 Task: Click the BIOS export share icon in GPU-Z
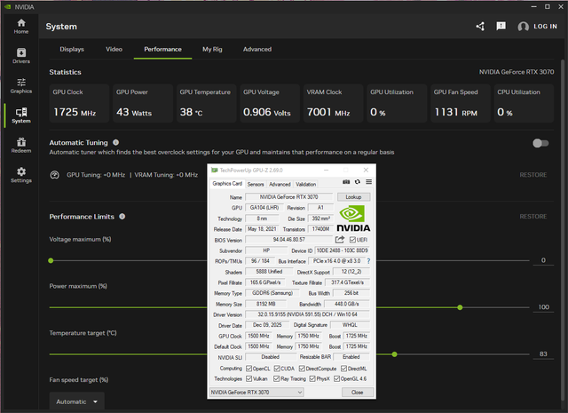click(x=340, y=240)
